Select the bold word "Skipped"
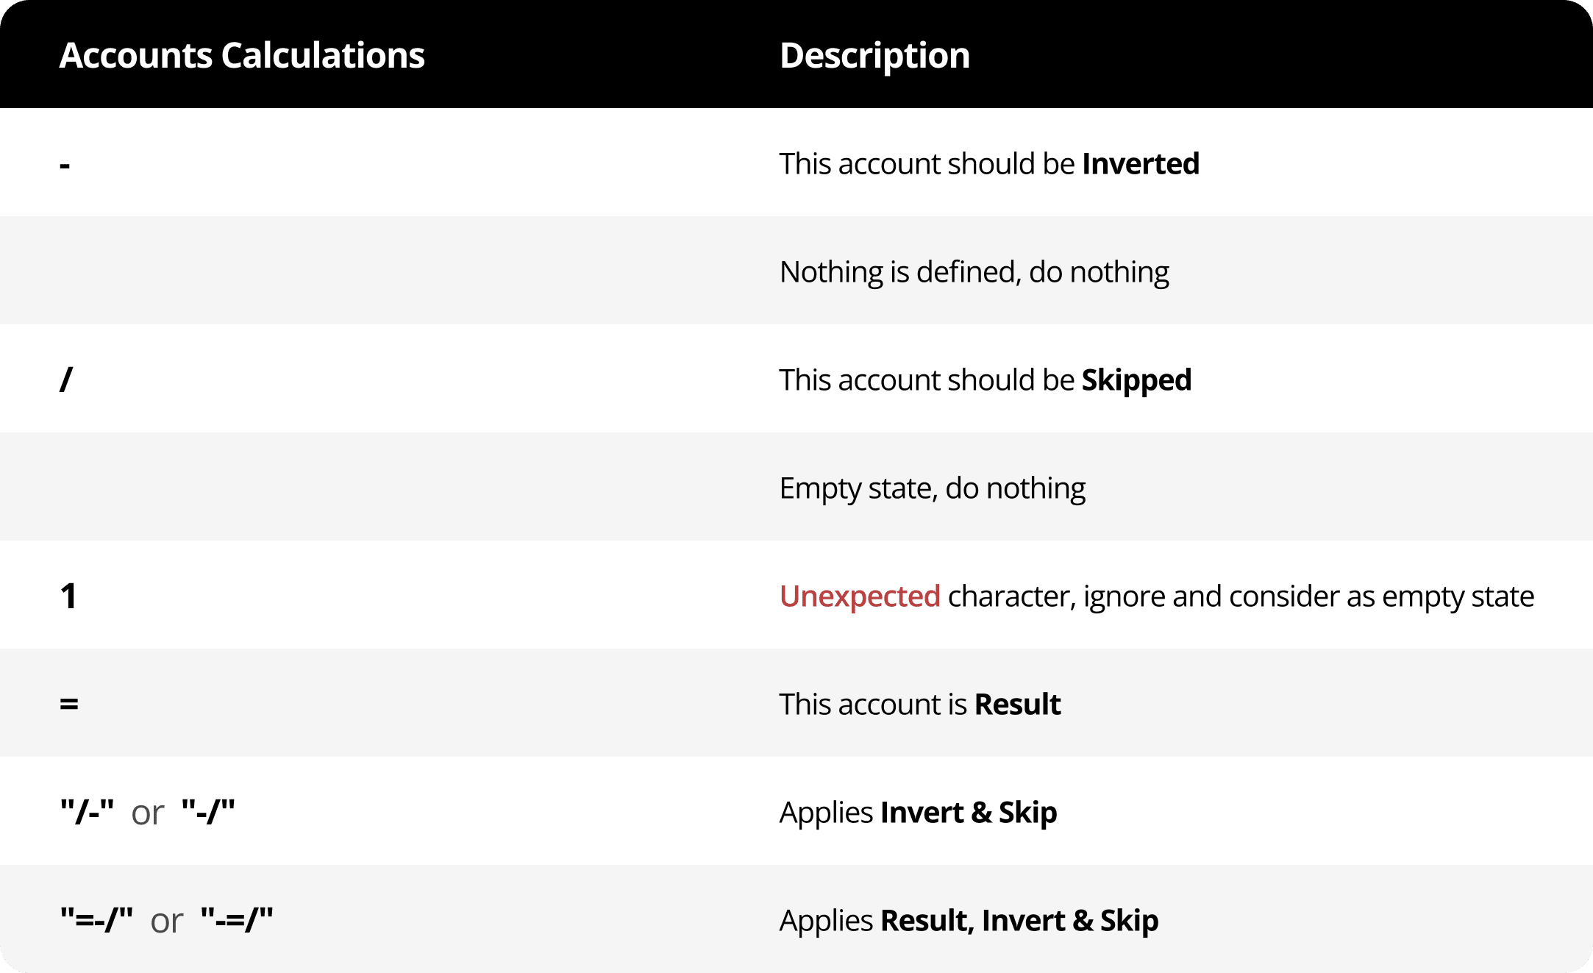Viewport: 1593px width, 973px height. [x=1136, y=380]
